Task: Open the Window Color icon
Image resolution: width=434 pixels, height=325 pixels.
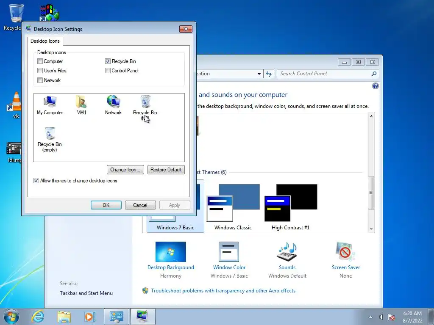Action: [x=228, y=251]
